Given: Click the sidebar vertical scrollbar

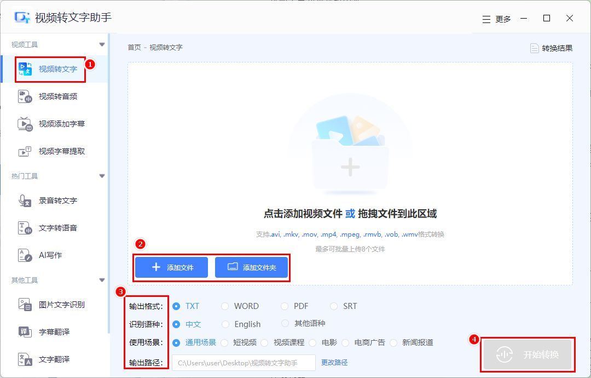Looking at the screenshot, I should click(109, 184).
